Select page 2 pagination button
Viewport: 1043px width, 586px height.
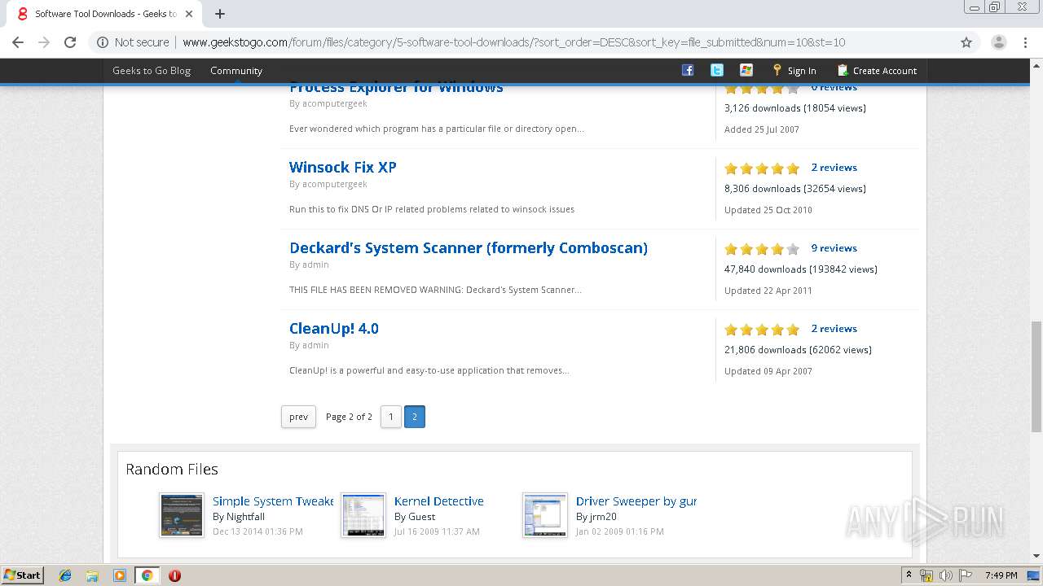pyautogui.click(x=415, y=417)
